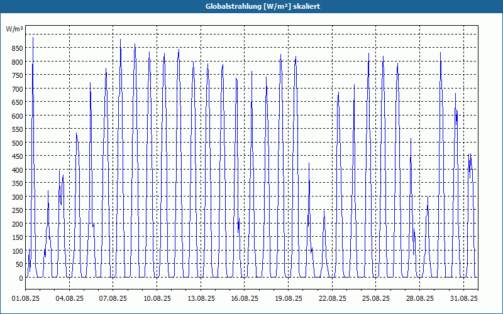503x314 pixels.
Task: Click the 28.08.25 date label
Action: point(419,299)
